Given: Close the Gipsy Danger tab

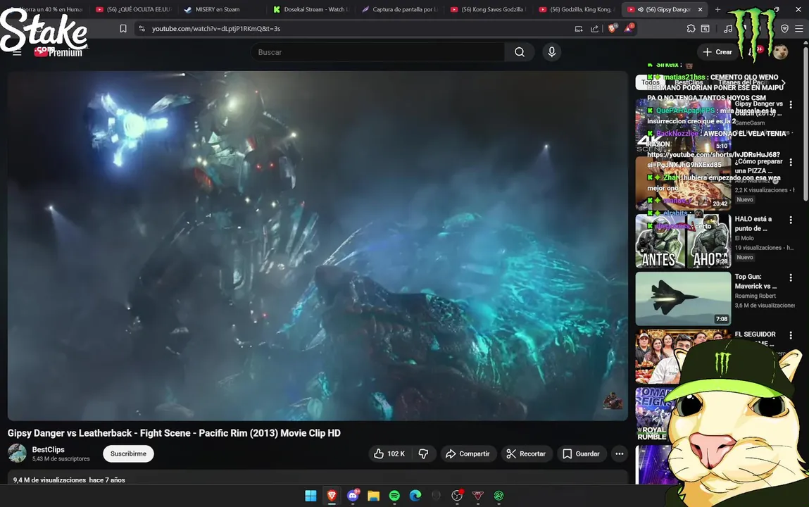Looking at the screenshot, I should coord(700,9).
